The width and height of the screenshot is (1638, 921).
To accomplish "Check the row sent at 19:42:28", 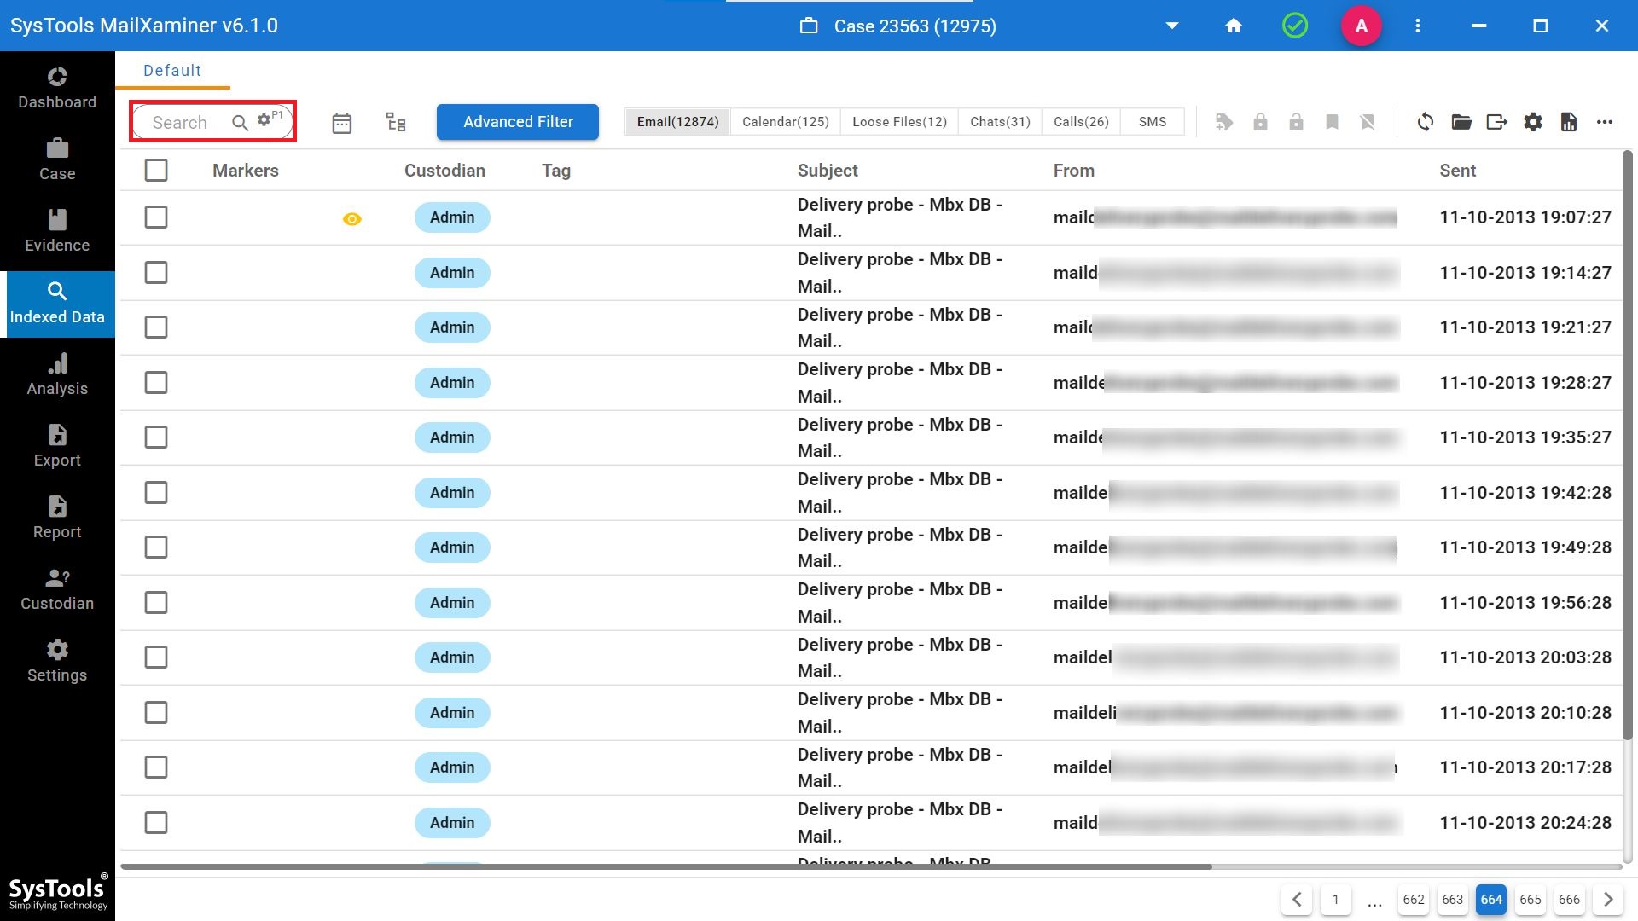I will (156, 493).
